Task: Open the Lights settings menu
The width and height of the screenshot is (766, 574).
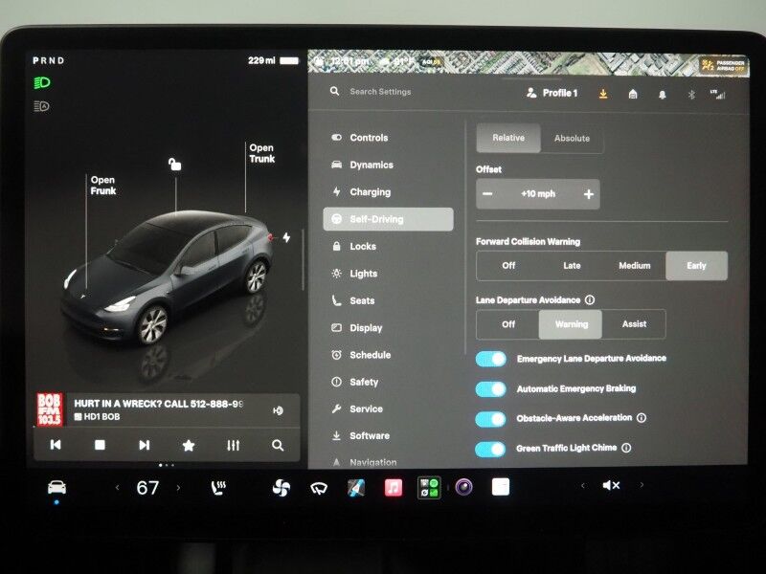Action: pos(354,274)
